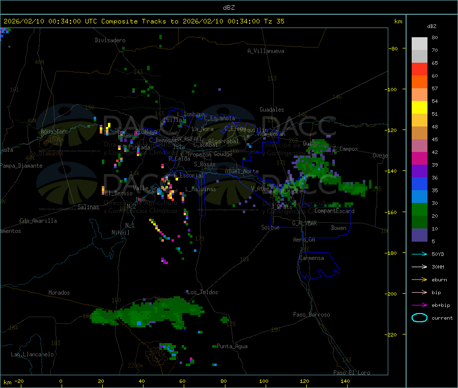Pick the gray 65-70 dBZ swatch
Viewport: 458px width, 388px height.
click(419, 57)
